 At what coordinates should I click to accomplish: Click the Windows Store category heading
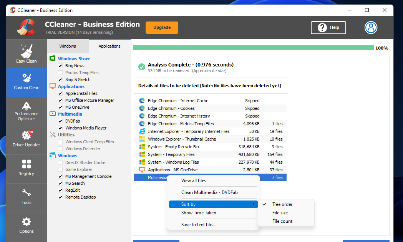point(74,58)
